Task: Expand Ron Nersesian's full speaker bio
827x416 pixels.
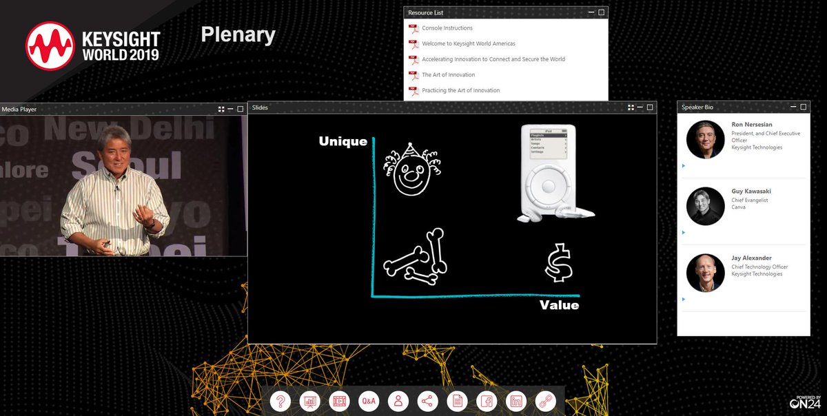Action: pos(682,165)
